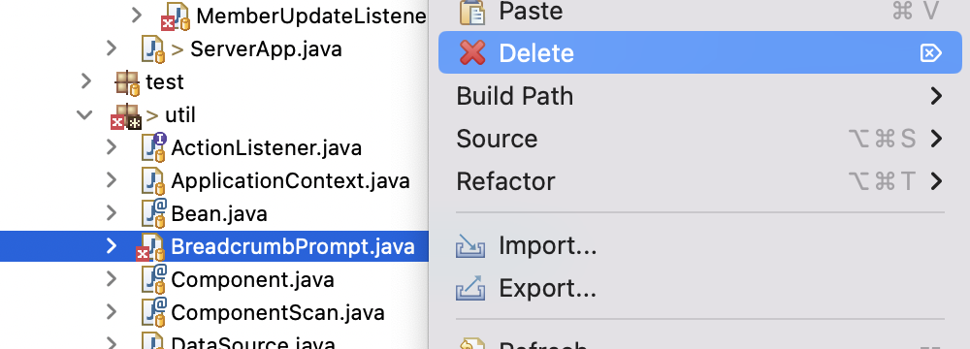The image size is (970, 349).
Task: Expand the ServerApp.java node
Action: [112, 48]
